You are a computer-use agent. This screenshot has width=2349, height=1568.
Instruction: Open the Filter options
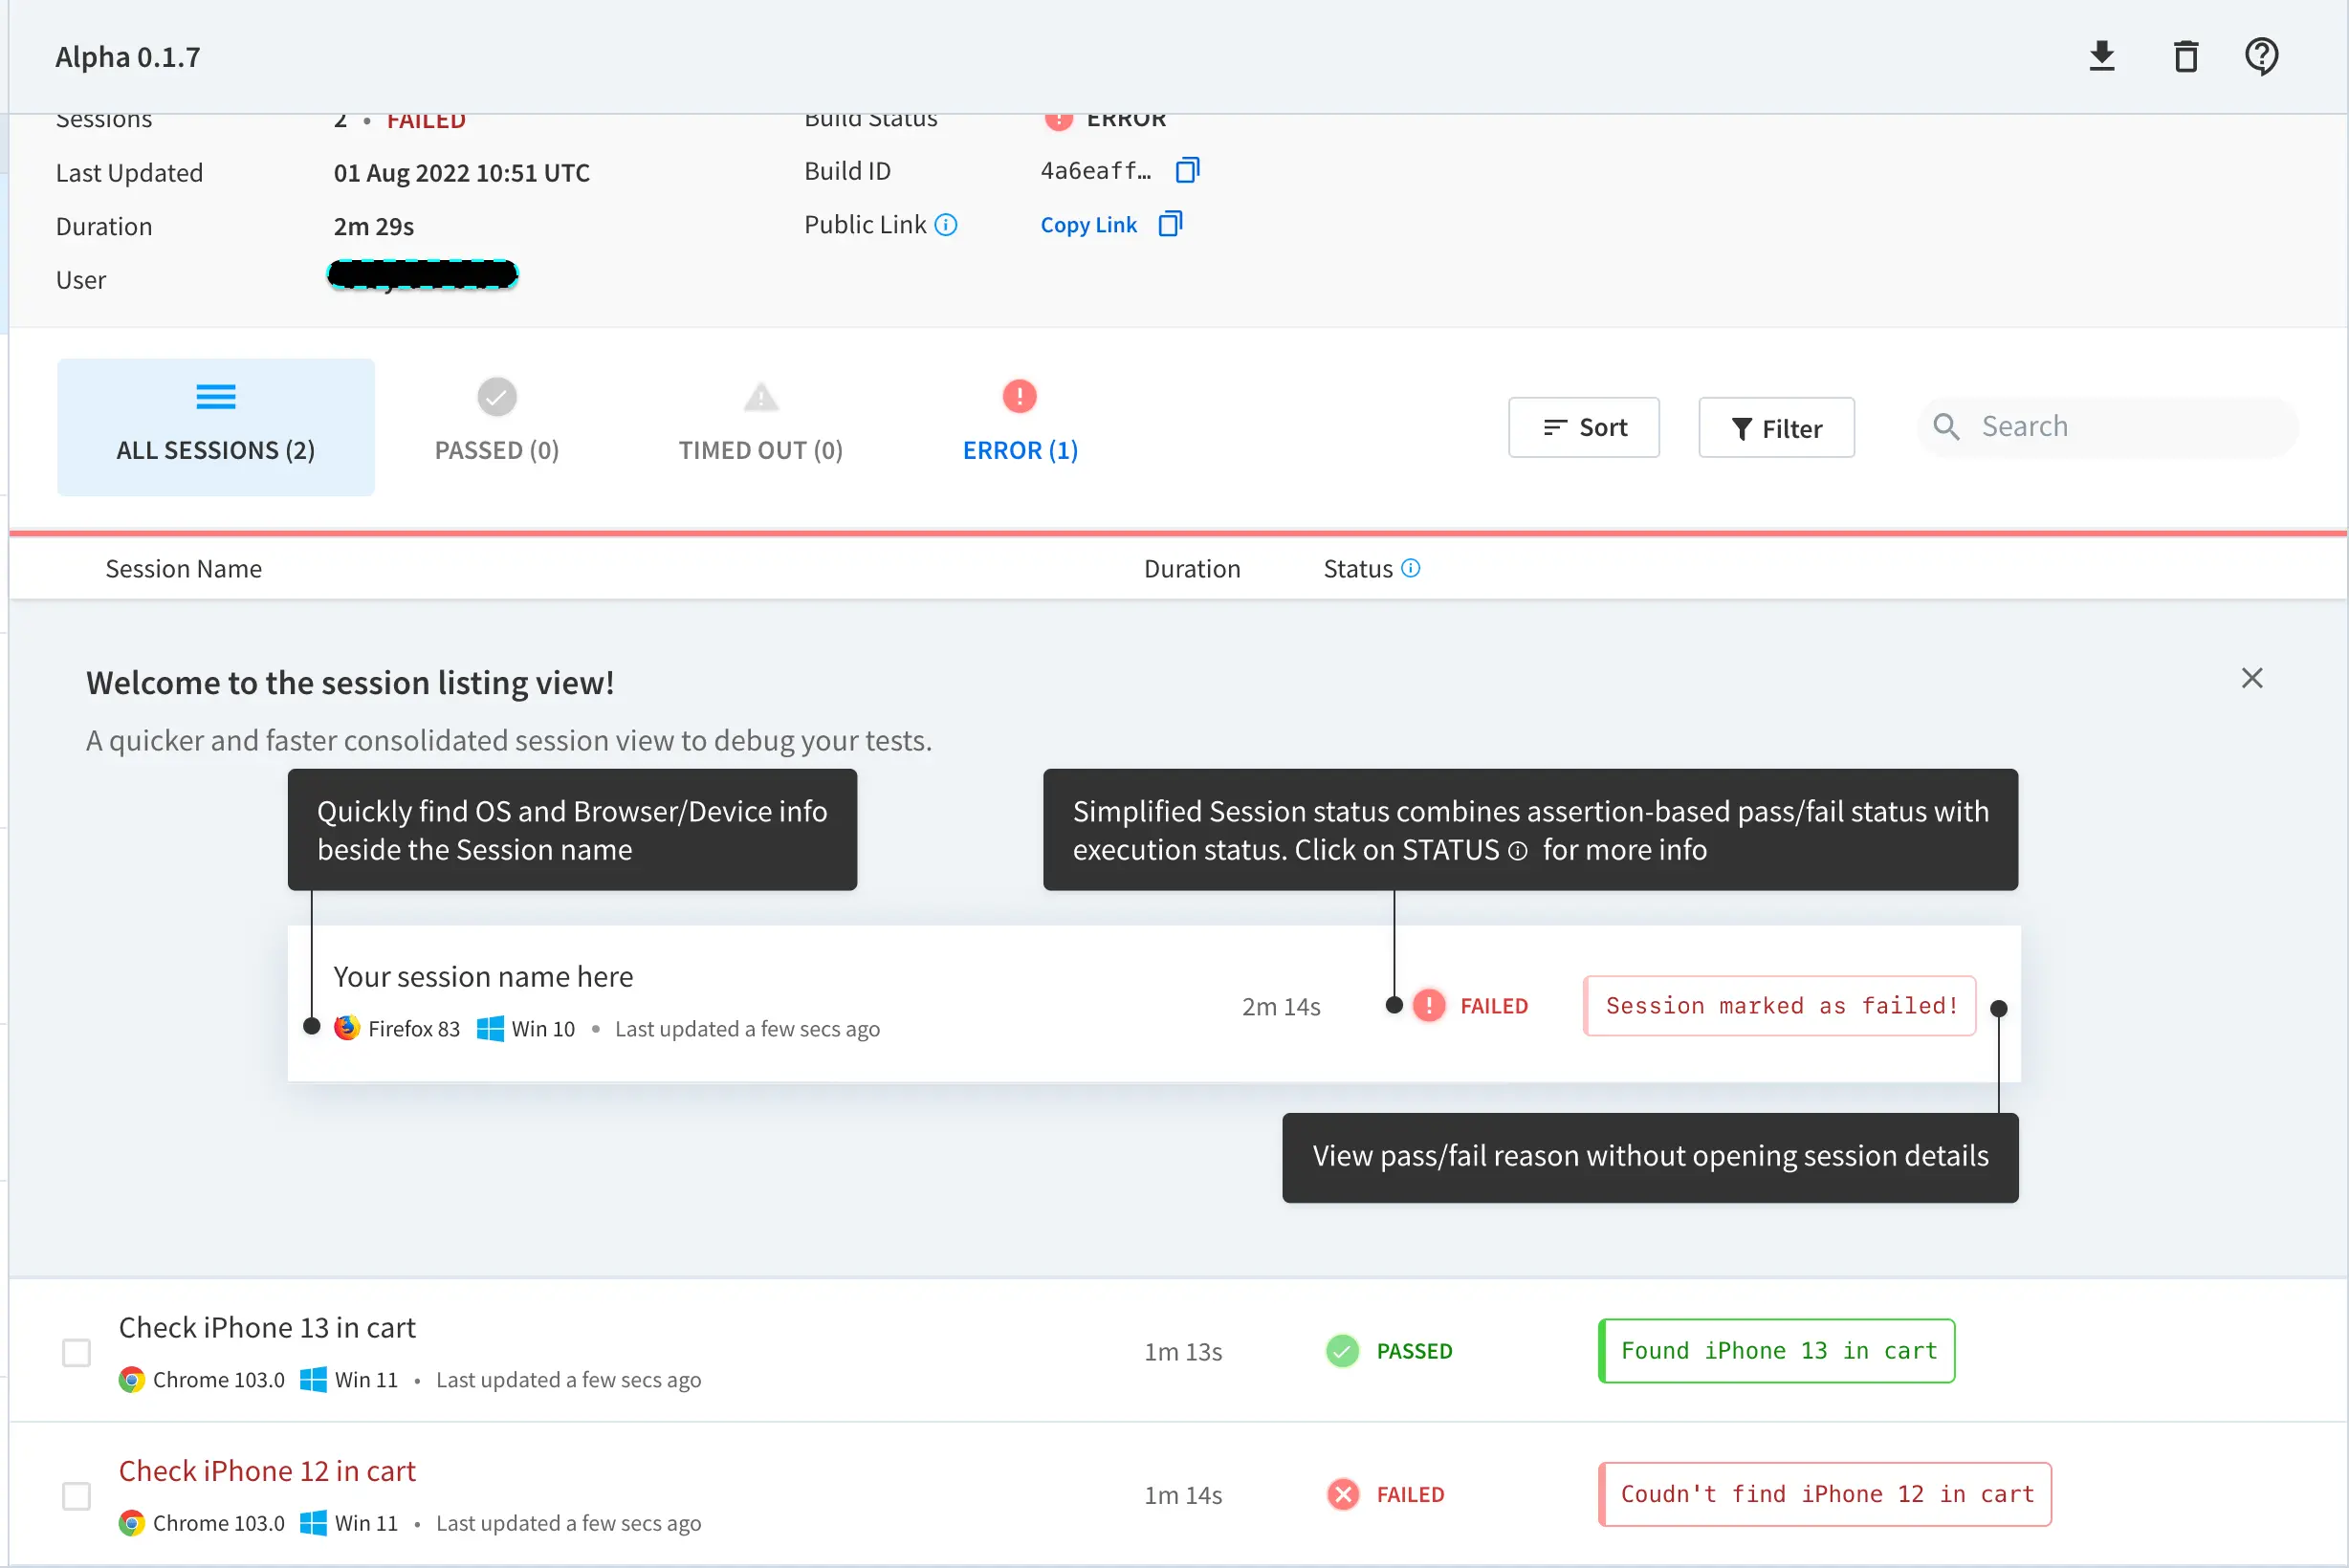(x=1776, y=428)
